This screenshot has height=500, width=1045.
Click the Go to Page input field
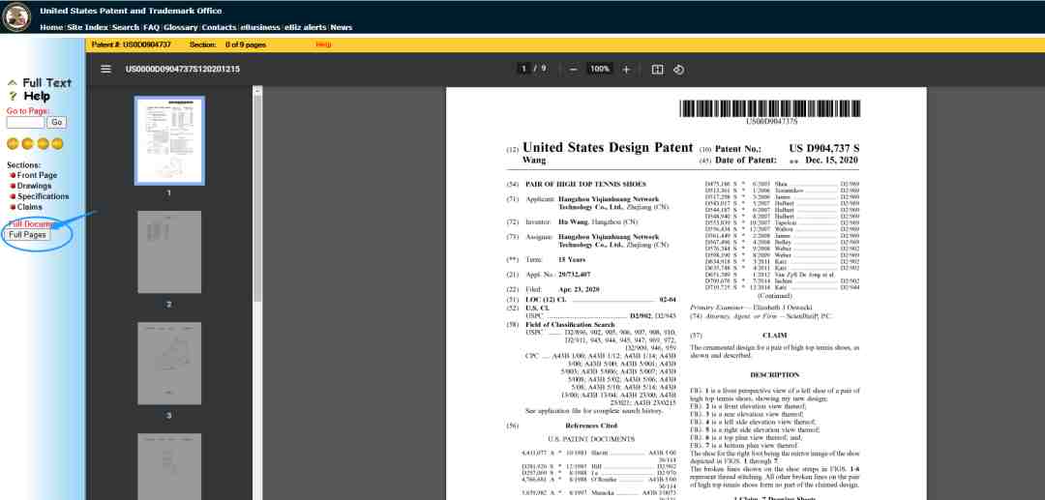(25, 123)
